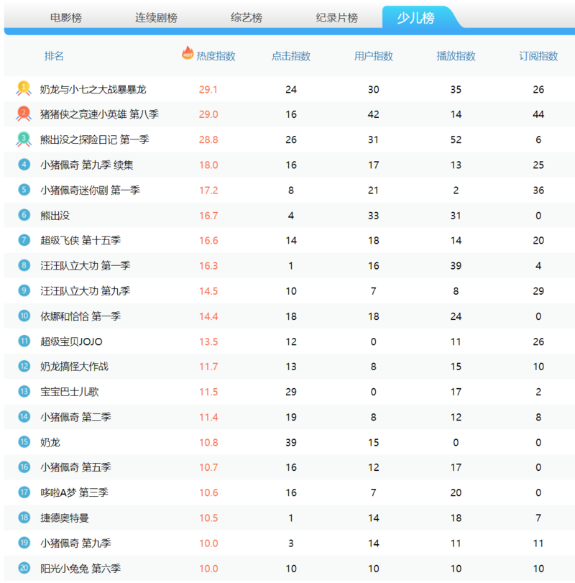Click the orange rank 2 medal icon
Image resolution: width=575 pixels, height=583 pixels.
coord(24,114)
